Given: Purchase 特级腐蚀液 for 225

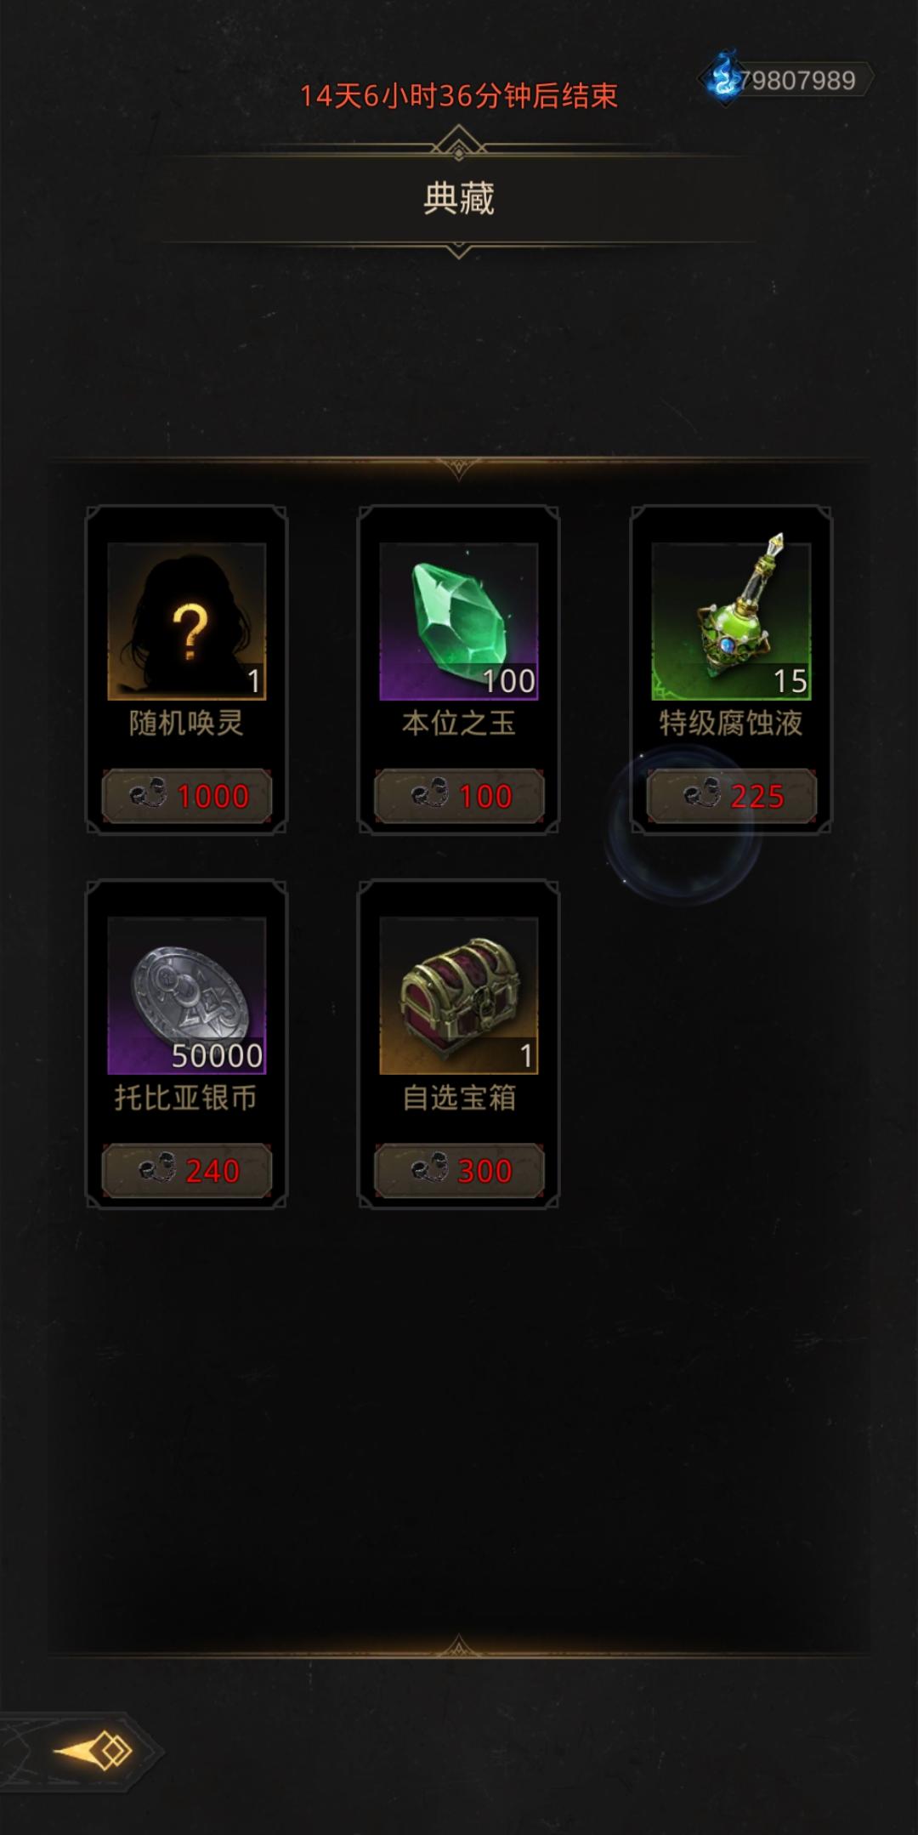Looking at the screenshot, I should pyautogui.click(x=731, y=797).
